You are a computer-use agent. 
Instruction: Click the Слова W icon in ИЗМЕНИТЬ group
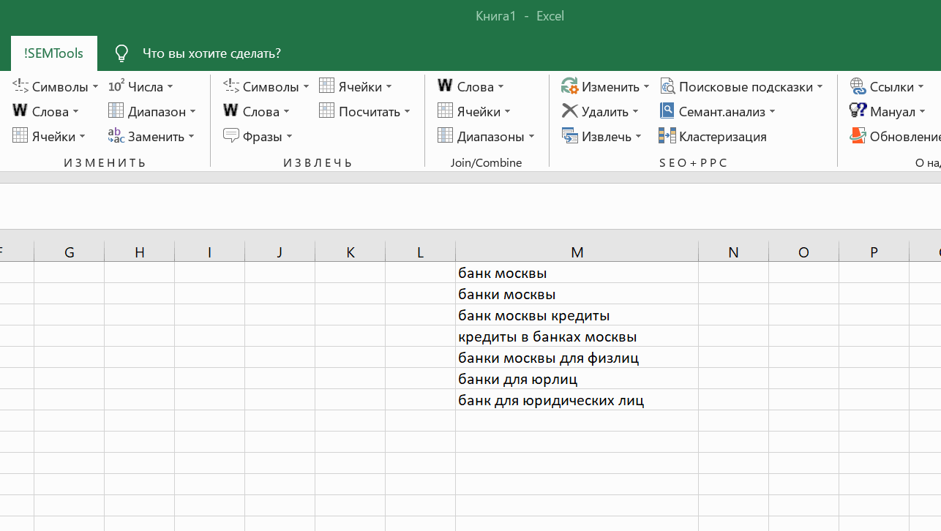point(20,111)
